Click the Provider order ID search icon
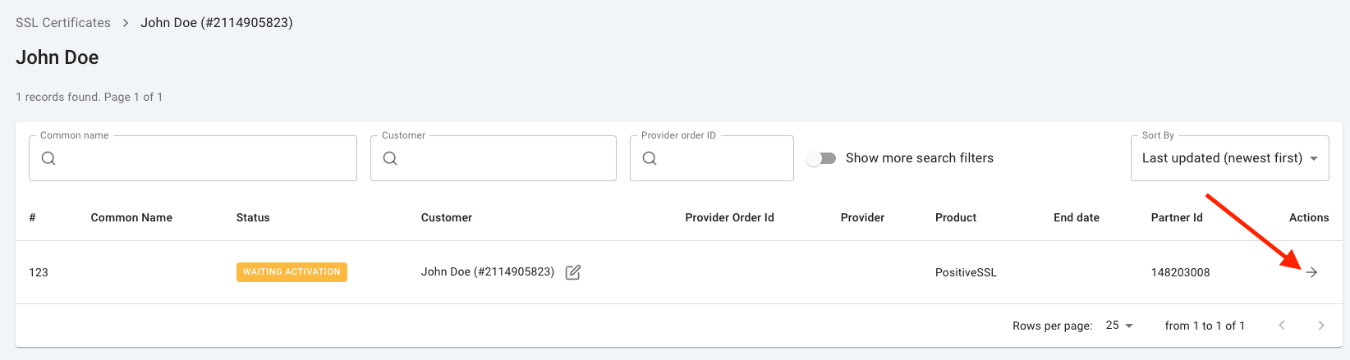Image resolution: width=1350 pixels, height=360 pixels. (x=650, y=158)
